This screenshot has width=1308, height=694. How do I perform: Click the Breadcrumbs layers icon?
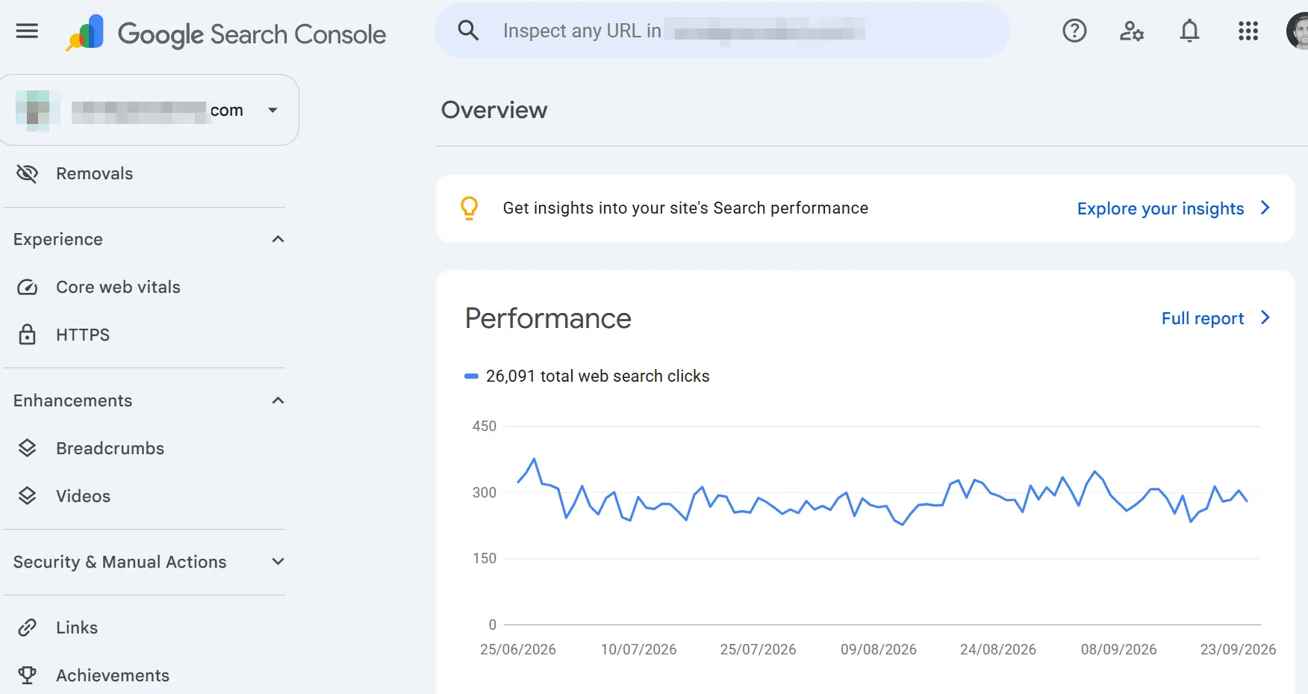28,448
